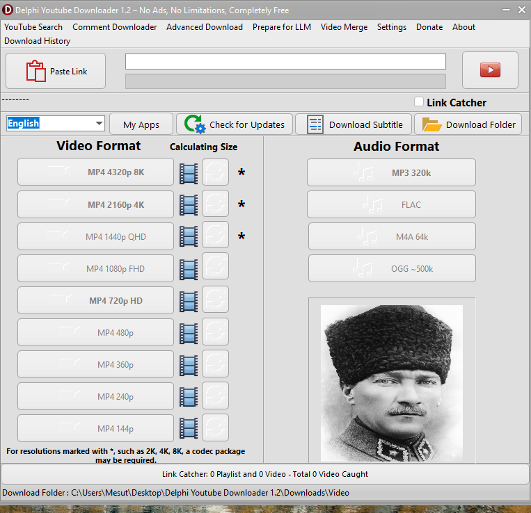Image resolution: width=531 pixels, height=513 pixels.
Task: Click the film strip icon beside MP4 2160p 4K
Action: [189, 205]
